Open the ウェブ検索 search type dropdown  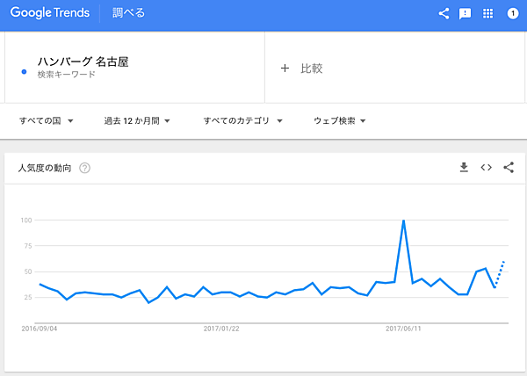[x=339, y=120]
